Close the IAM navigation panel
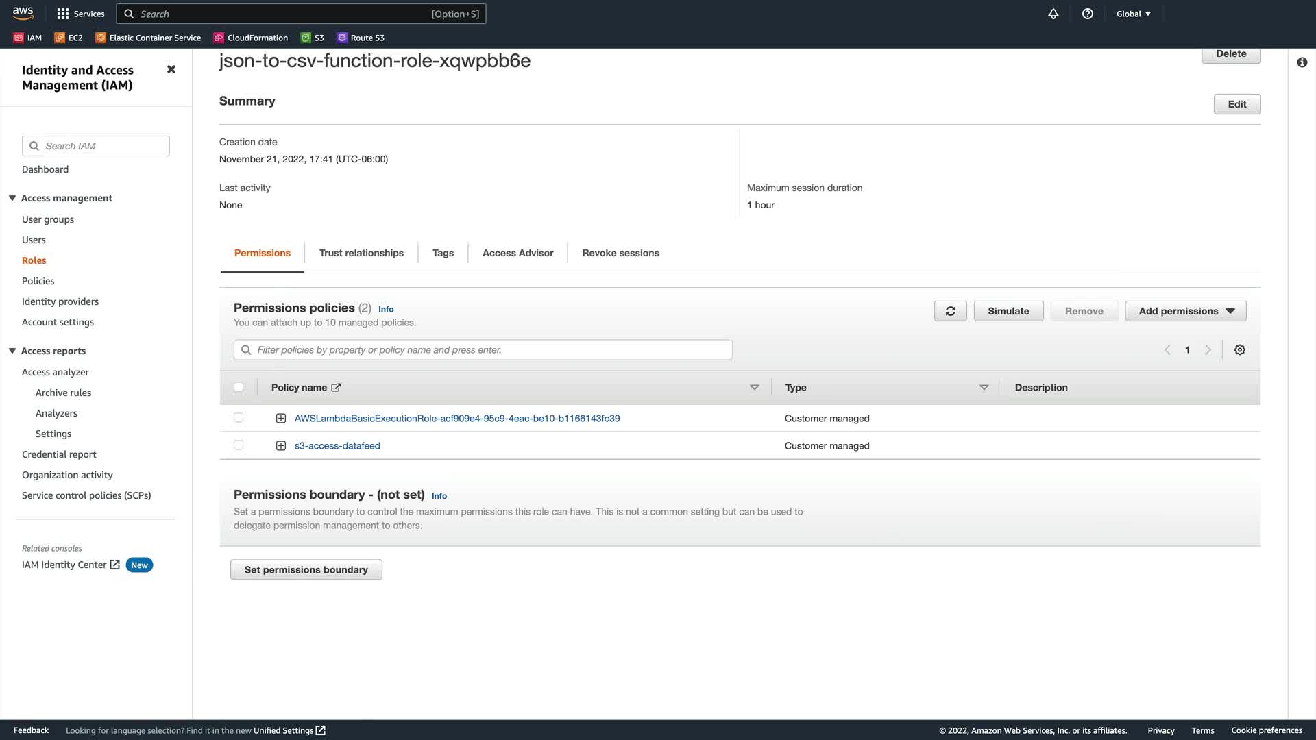 (x=171, y=69)
